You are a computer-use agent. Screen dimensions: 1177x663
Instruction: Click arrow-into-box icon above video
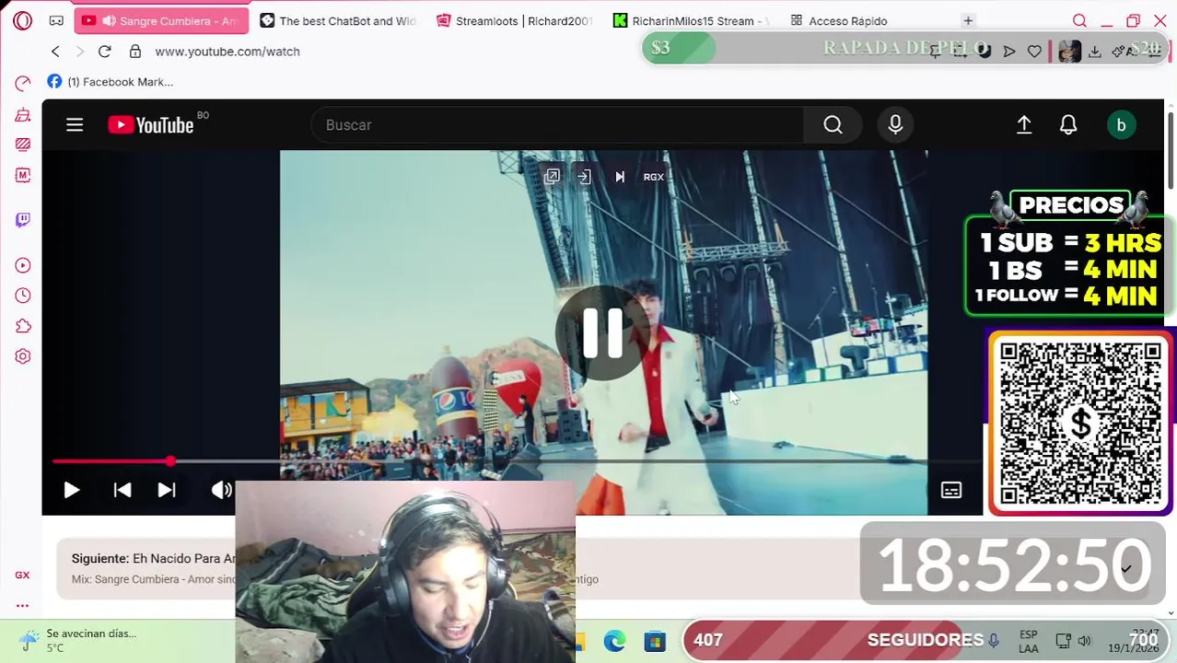point(584,177)
